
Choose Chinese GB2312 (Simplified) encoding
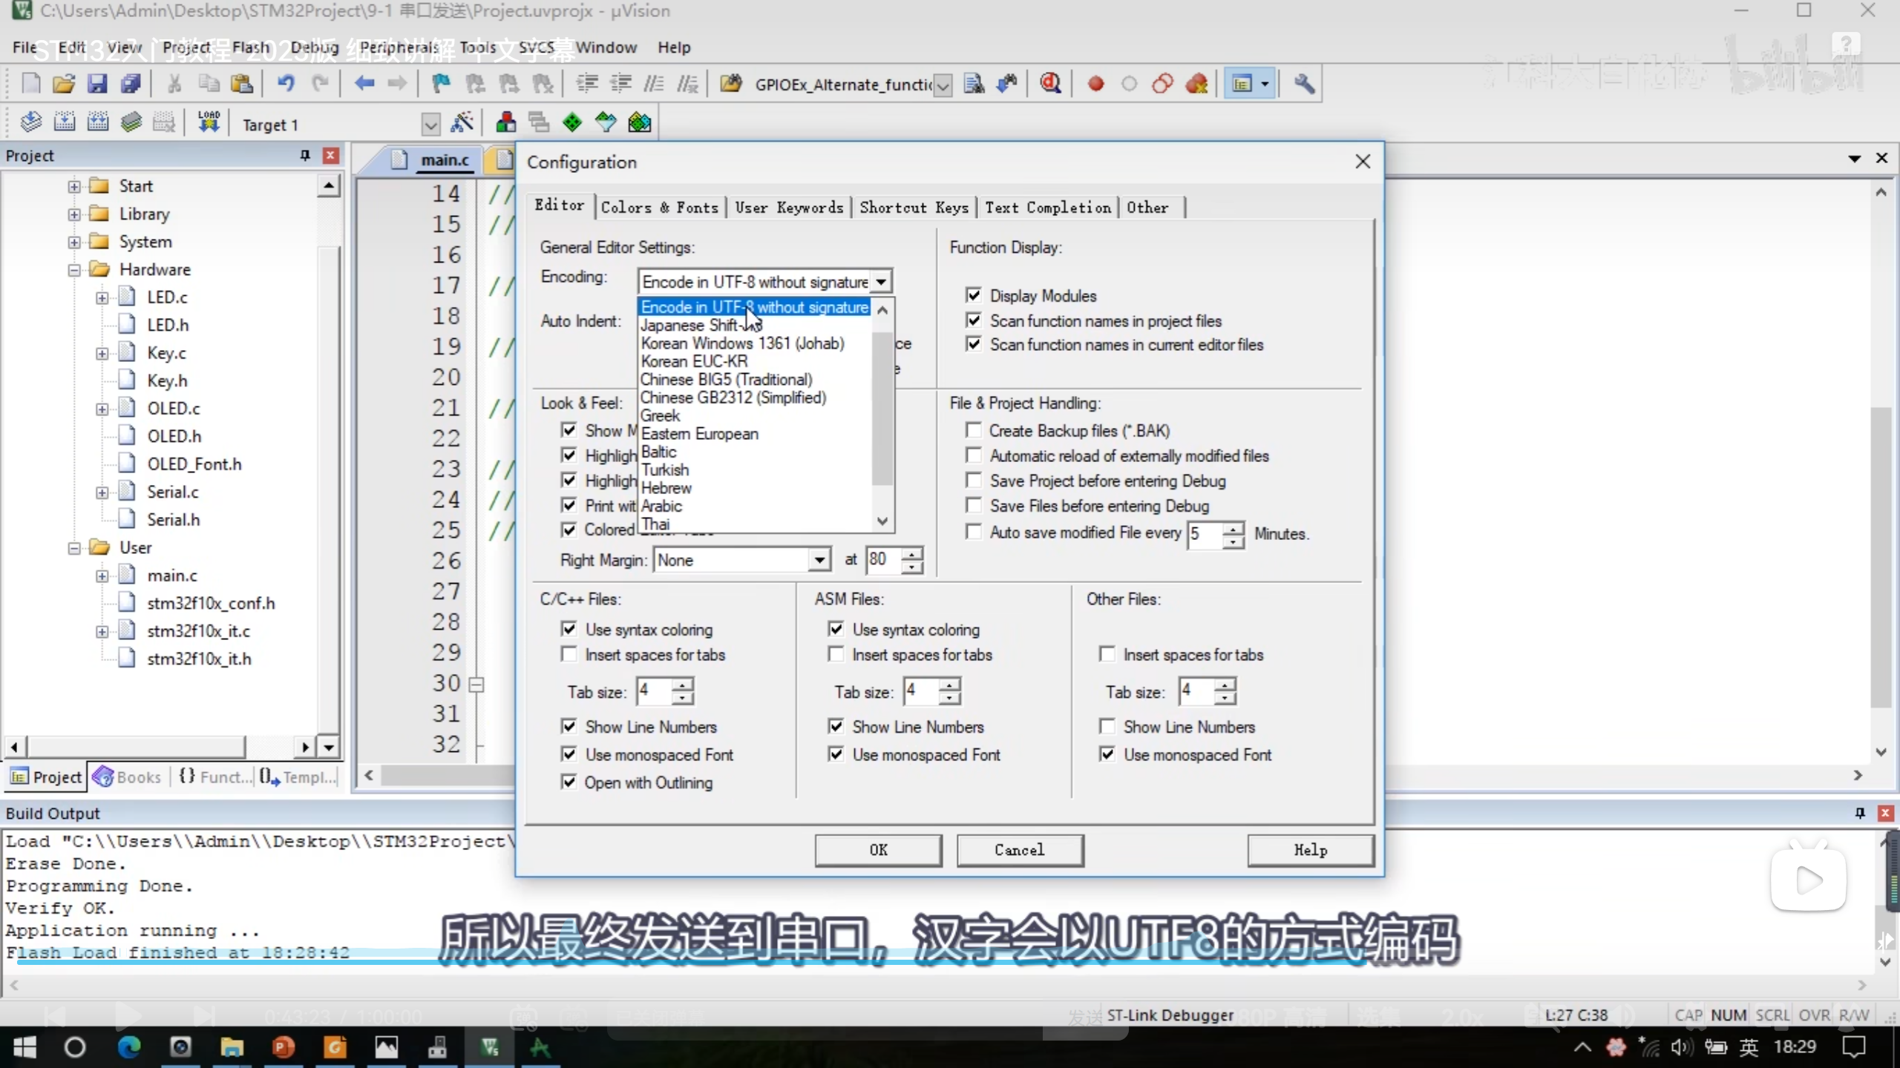tap(733, 398)
